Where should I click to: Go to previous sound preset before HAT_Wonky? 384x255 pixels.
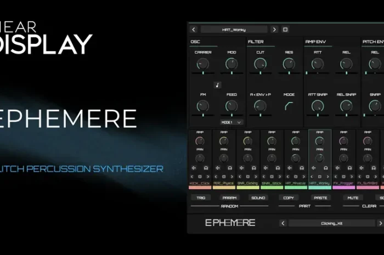point(194,30)
